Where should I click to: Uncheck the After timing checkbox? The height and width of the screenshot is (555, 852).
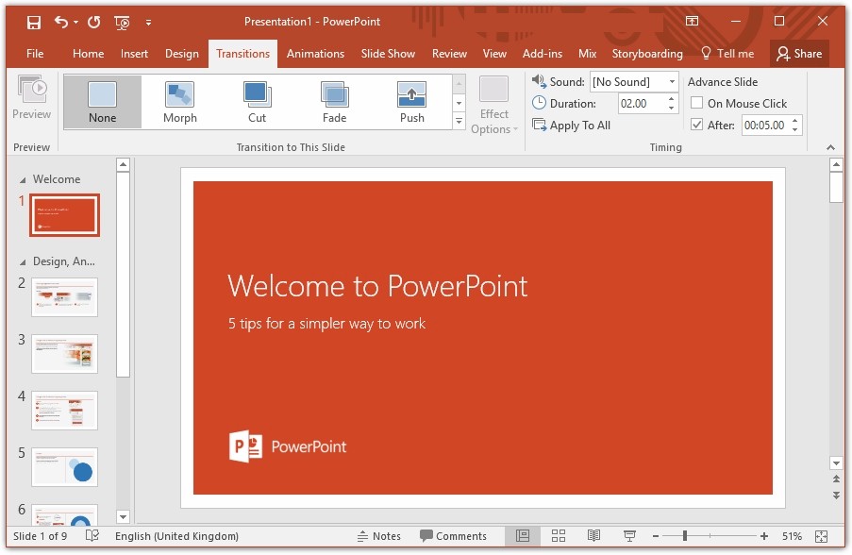click(x=696, y=125)
